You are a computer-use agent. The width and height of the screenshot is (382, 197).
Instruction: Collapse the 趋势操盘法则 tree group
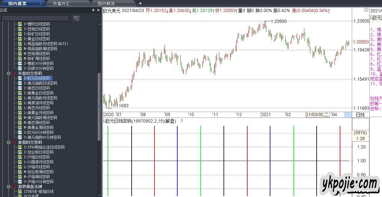coord(9,187)
